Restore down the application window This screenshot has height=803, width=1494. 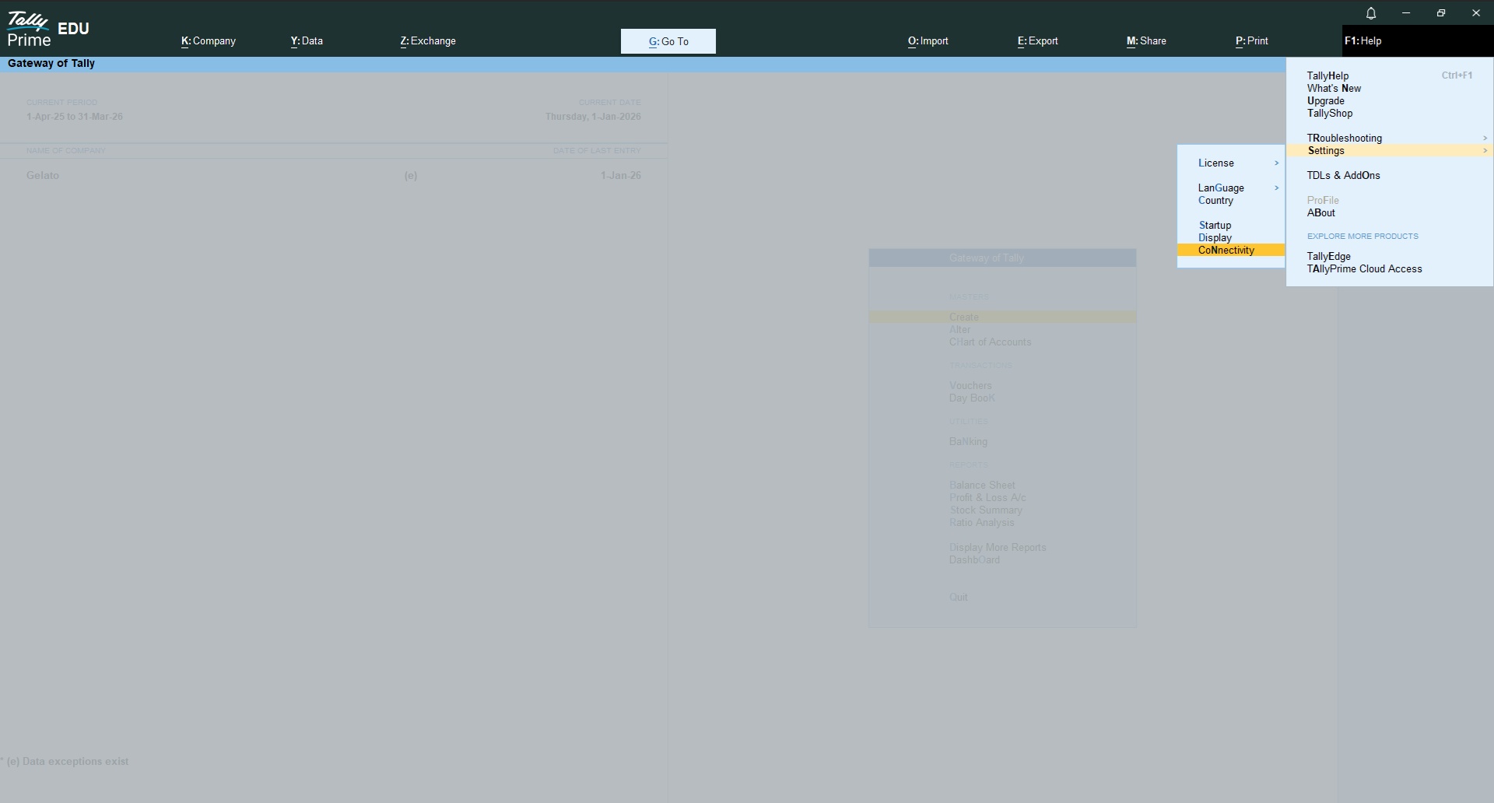point(1441,13)
